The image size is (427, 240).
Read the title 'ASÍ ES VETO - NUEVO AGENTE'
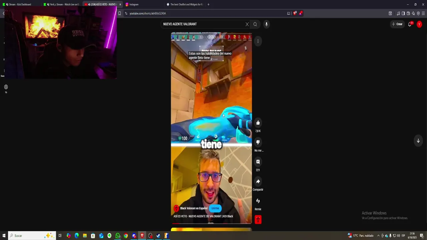[203, 216]
